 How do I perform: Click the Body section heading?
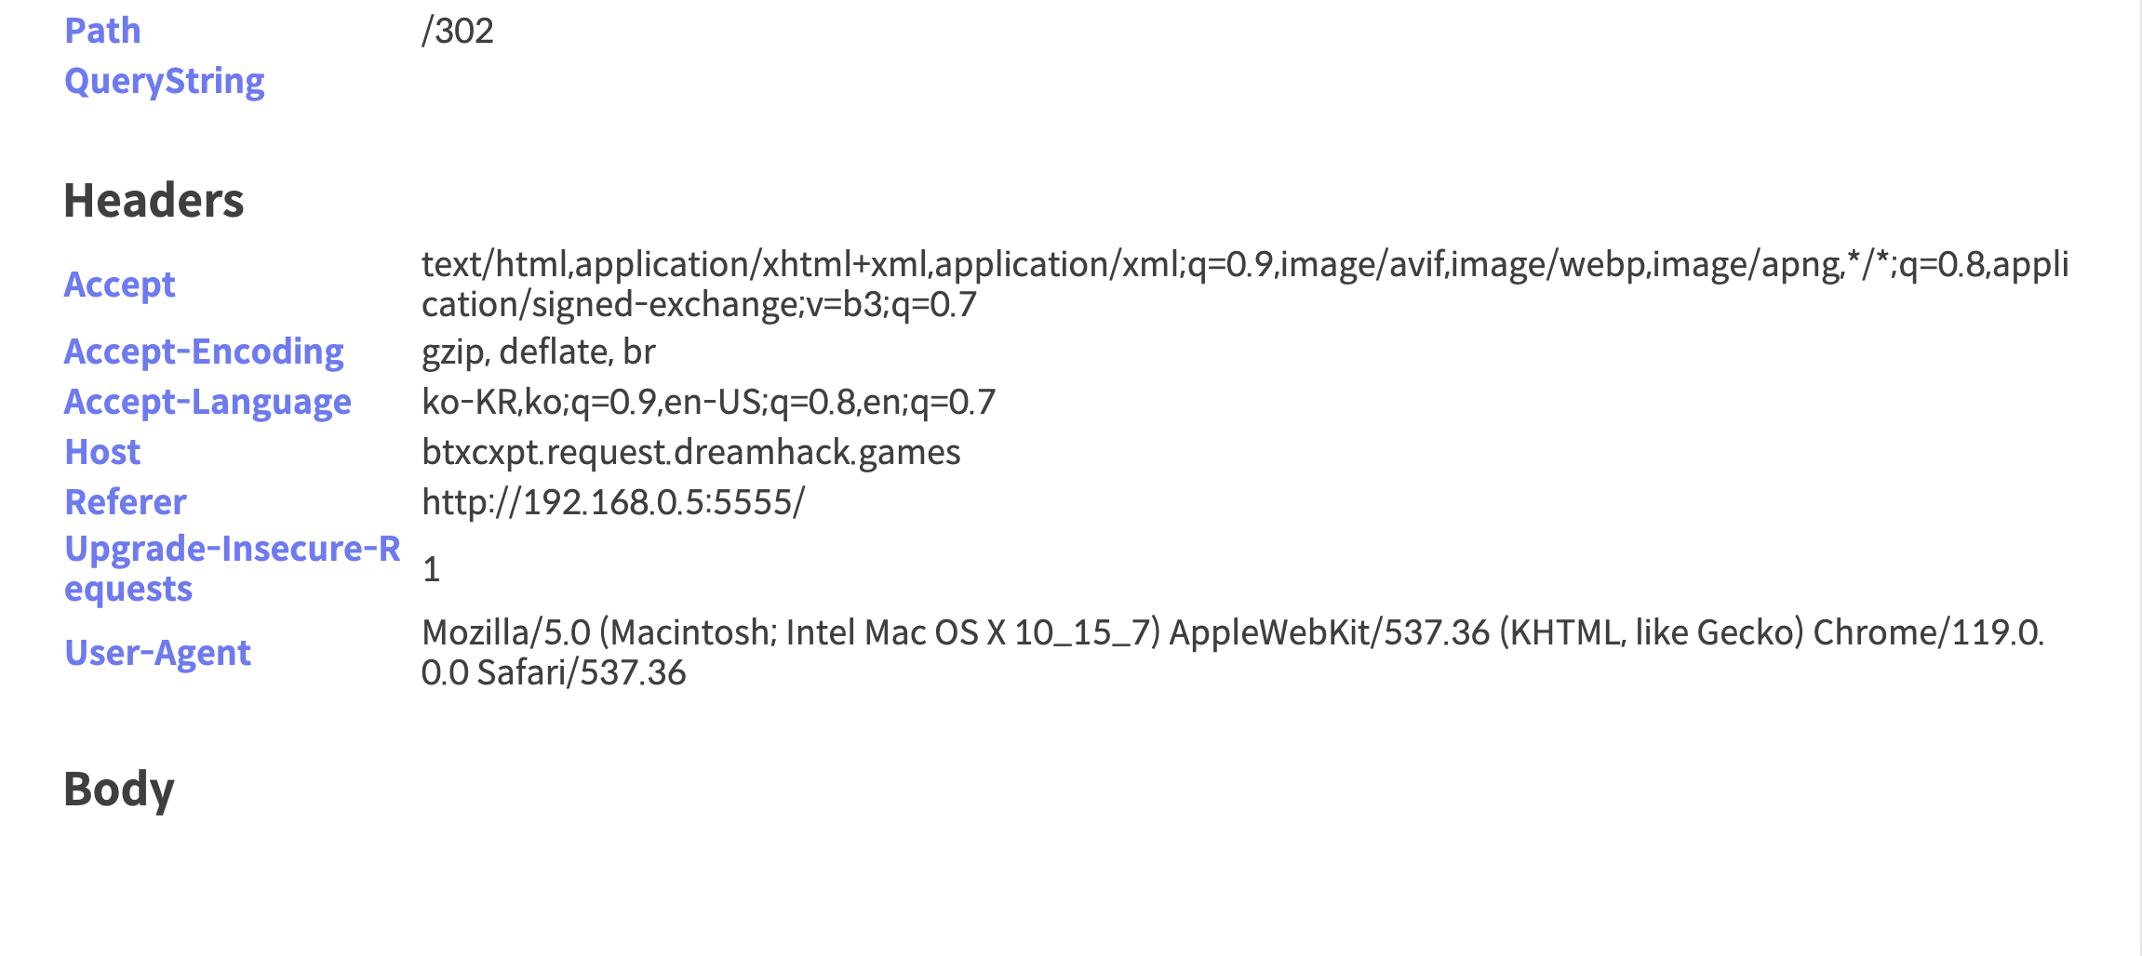tap(119, 789)
